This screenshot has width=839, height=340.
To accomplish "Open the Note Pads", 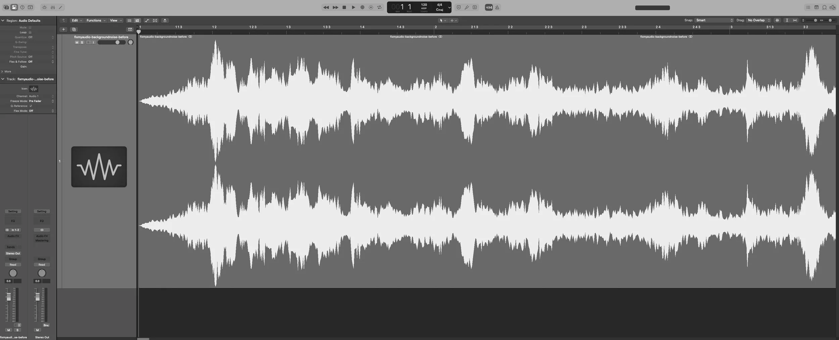I will (817, 7).
